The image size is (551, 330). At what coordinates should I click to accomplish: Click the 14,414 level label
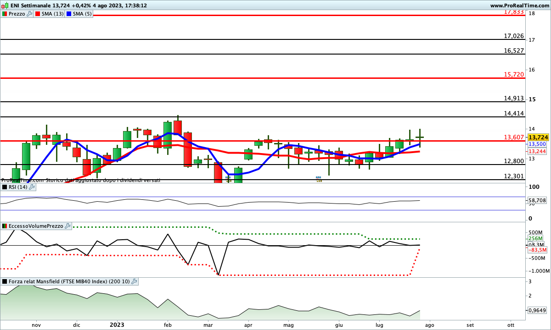tap(514, 113)
